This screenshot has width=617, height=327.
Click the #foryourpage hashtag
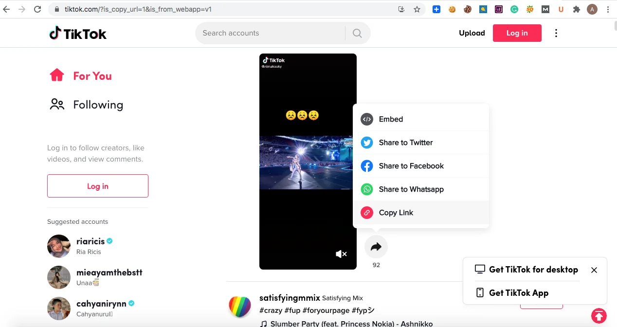326,310
